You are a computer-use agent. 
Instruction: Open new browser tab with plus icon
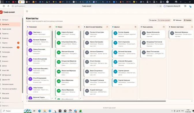[x=167, y=2]
